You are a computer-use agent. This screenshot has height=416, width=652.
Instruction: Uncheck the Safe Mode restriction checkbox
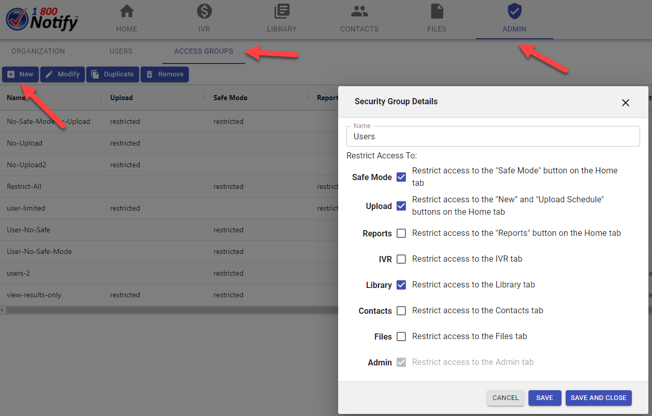click(x=401, y=177)
